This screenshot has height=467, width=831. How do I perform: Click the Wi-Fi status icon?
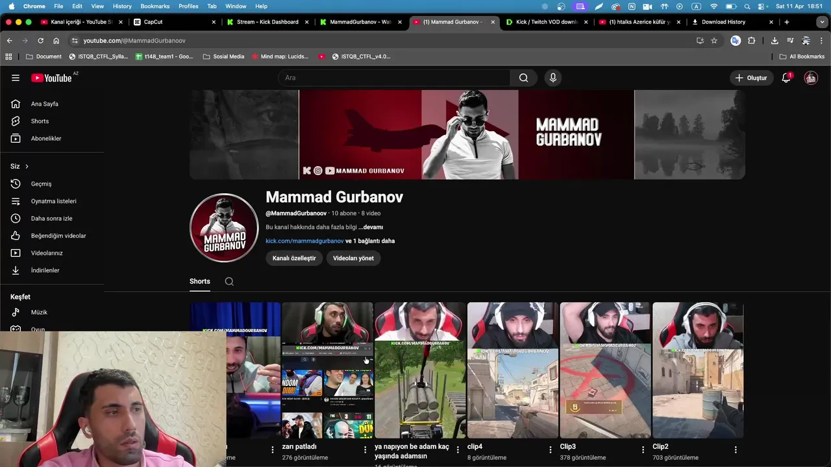(x=714, y=6)
